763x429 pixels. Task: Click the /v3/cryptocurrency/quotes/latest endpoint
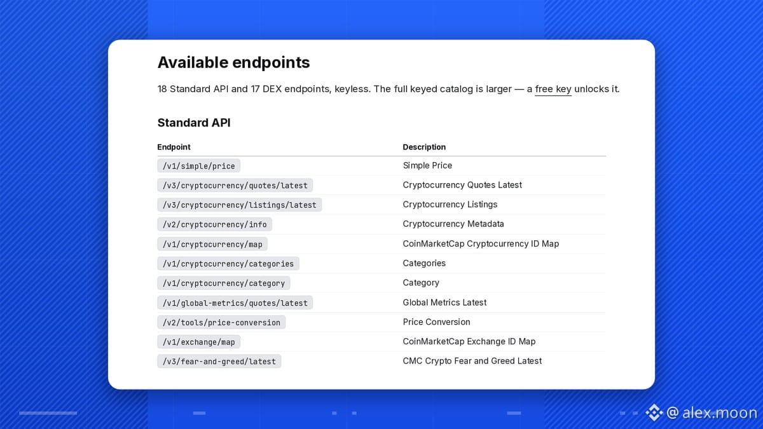tap(235, 186)
